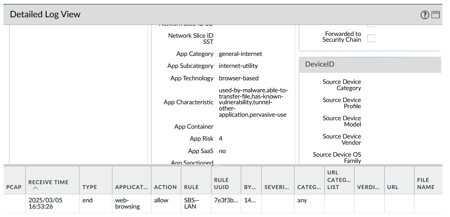Toggle the Forwarded to Security Chain checkbox
Viewport: 450px width, 217px height.
click(371, 38)
